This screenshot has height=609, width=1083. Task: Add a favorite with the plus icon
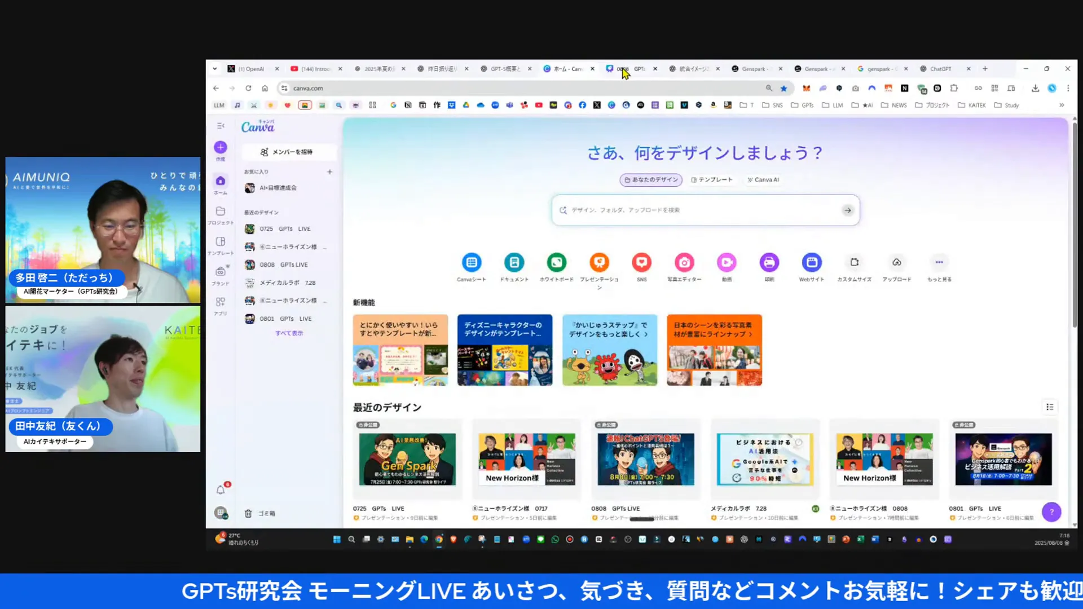click(x=330, y=172)
